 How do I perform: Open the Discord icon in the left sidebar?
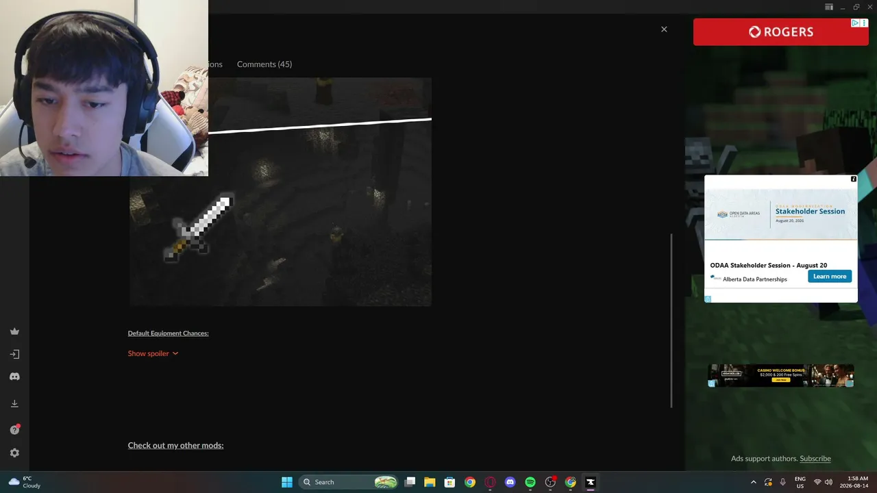14,377
